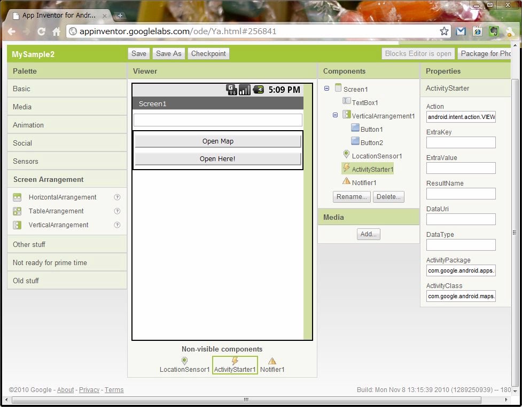Click the browser reload icon
This screenshot has height=407, width=522.
41,31
